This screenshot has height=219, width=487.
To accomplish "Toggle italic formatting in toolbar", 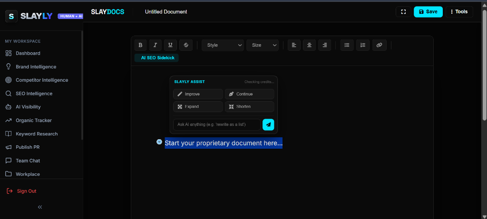I will (156, 45).
